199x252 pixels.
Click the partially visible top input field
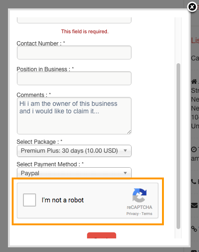point(74,20)
